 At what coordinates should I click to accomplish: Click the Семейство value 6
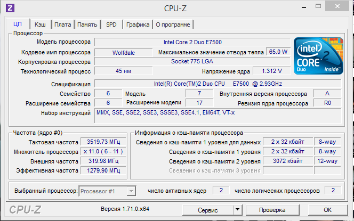pyautogui.click(x=108, y=93)
